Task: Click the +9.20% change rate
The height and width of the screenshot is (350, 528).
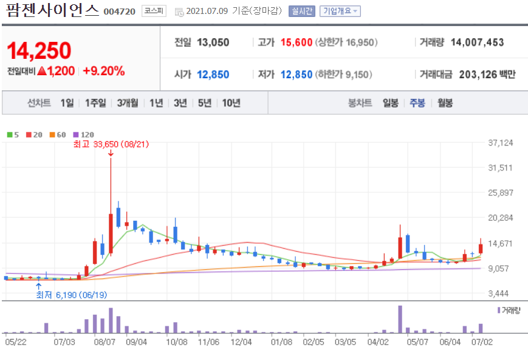Action: [x=103, y=71]
